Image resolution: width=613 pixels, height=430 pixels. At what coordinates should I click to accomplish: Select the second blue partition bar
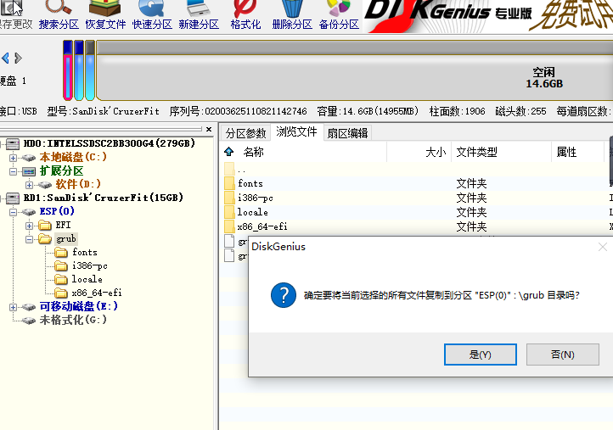click(79, 70)
